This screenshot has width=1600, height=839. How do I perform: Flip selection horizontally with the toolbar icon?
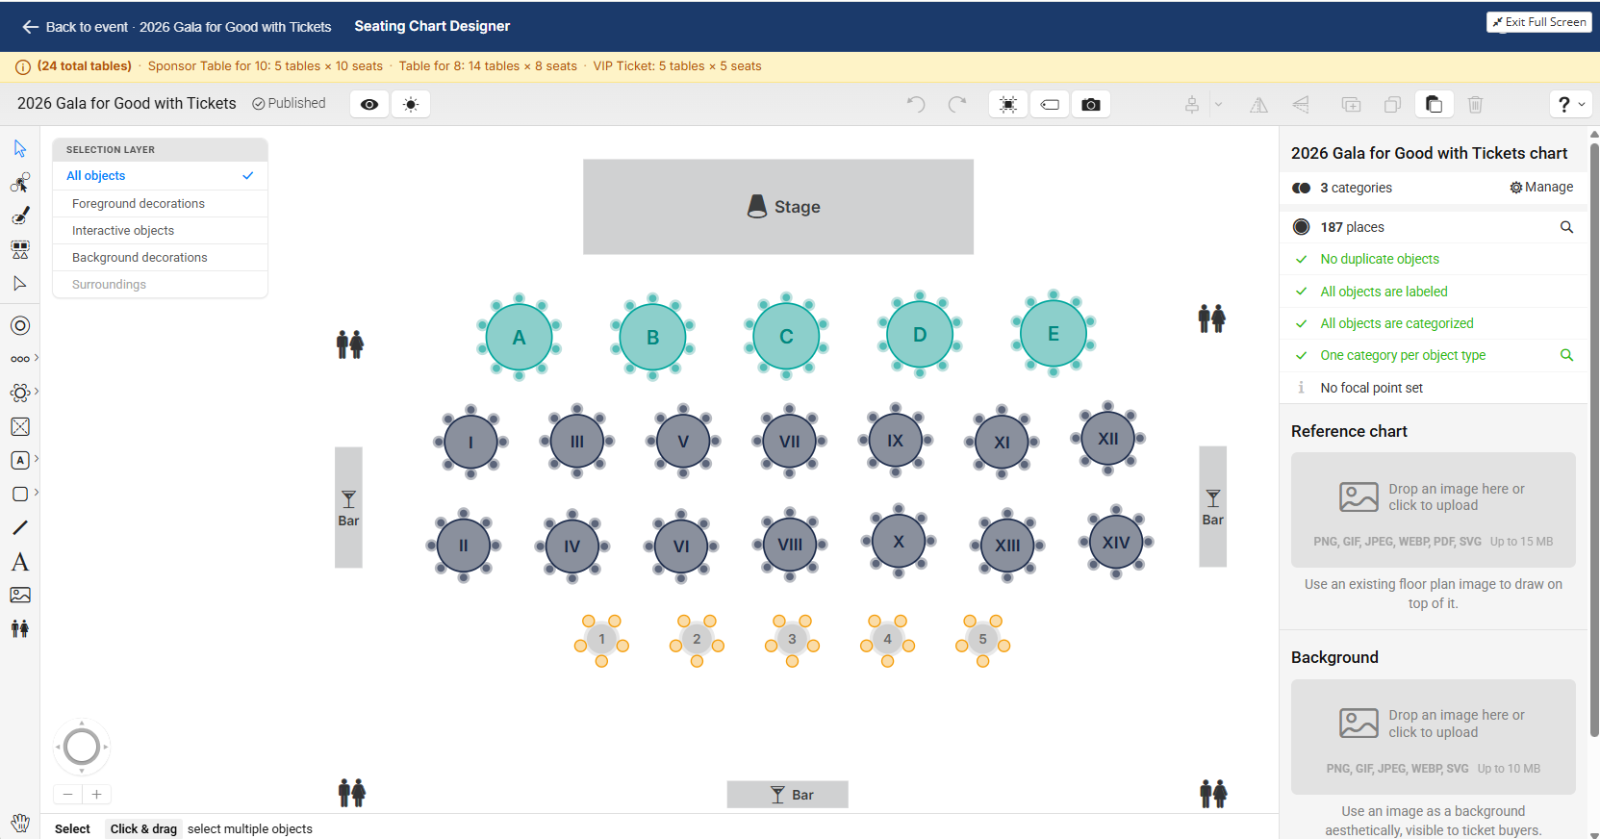pyautogui.click(x=1258, y=105)
